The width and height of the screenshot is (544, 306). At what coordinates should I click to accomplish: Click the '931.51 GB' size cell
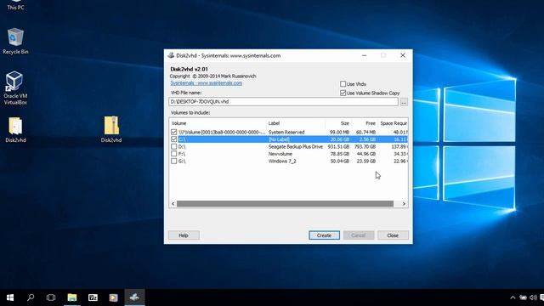tap(338, 147)
